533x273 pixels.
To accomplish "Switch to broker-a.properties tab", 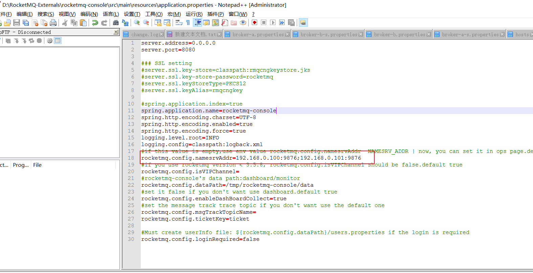I will coord(257,34).
